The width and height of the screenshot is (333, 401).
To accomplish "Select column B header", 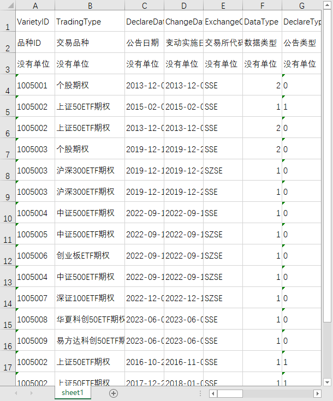I will 90,5.
